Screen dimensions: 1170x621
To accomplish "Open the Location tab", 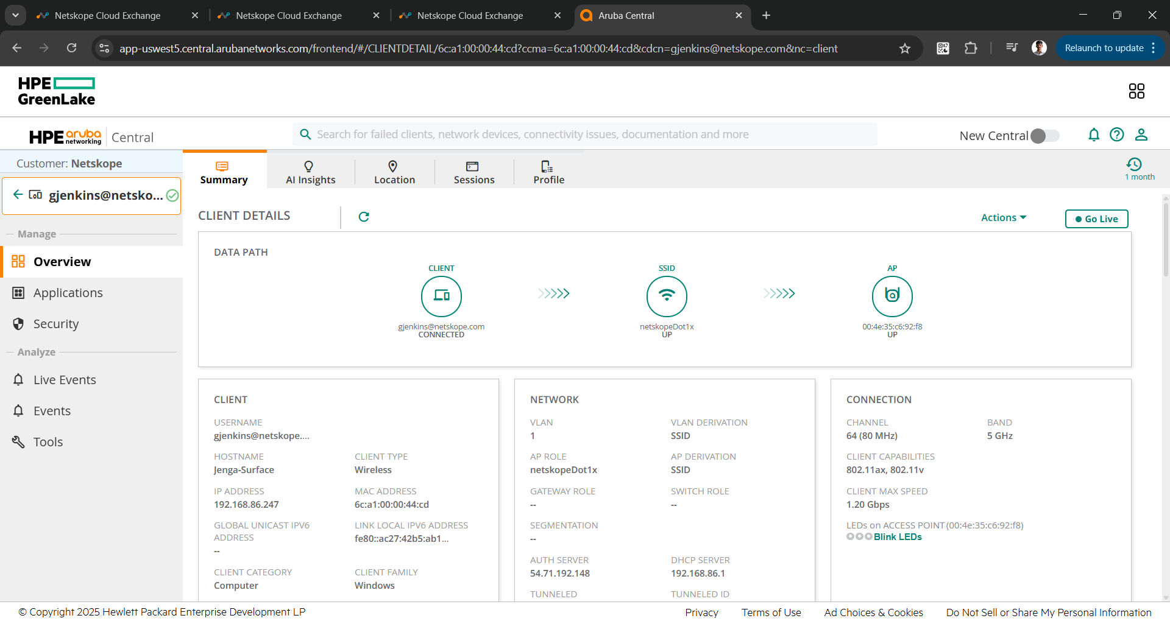I will [394, 172].
